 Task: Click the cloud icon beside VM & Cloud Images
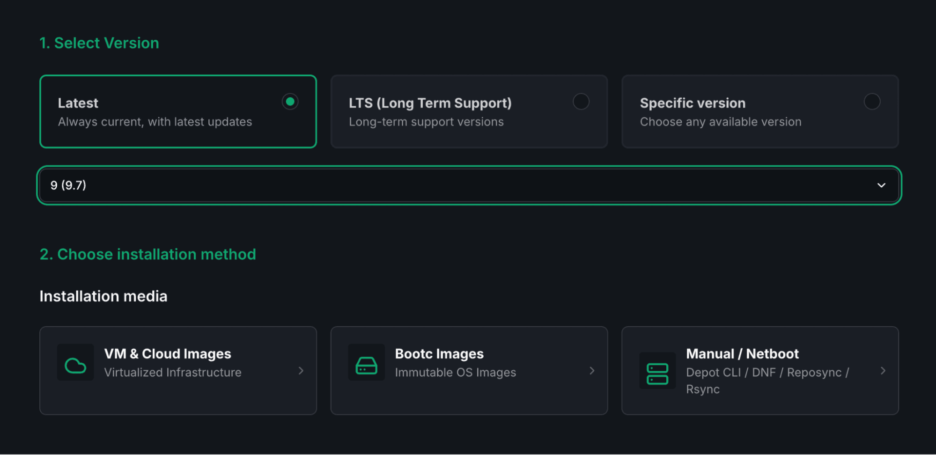[75, 366]
